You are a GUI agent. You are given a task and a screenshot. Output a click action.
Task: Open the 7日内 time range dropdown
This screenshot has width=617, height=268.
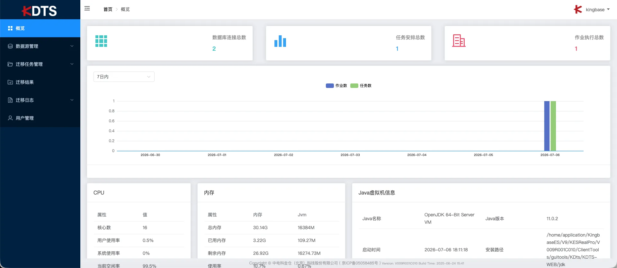point(124,77)
